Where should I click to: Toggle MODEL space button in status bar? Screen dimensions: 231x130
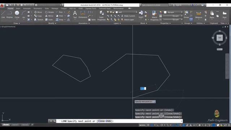[x=142, y=125]
